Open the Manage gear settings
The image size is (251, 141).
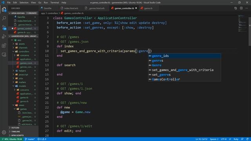coord(4,132)
